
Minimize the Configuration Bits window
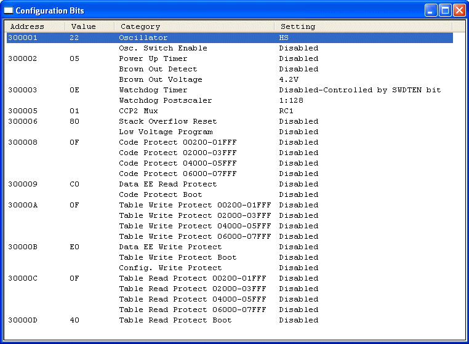tap(431, 10)
